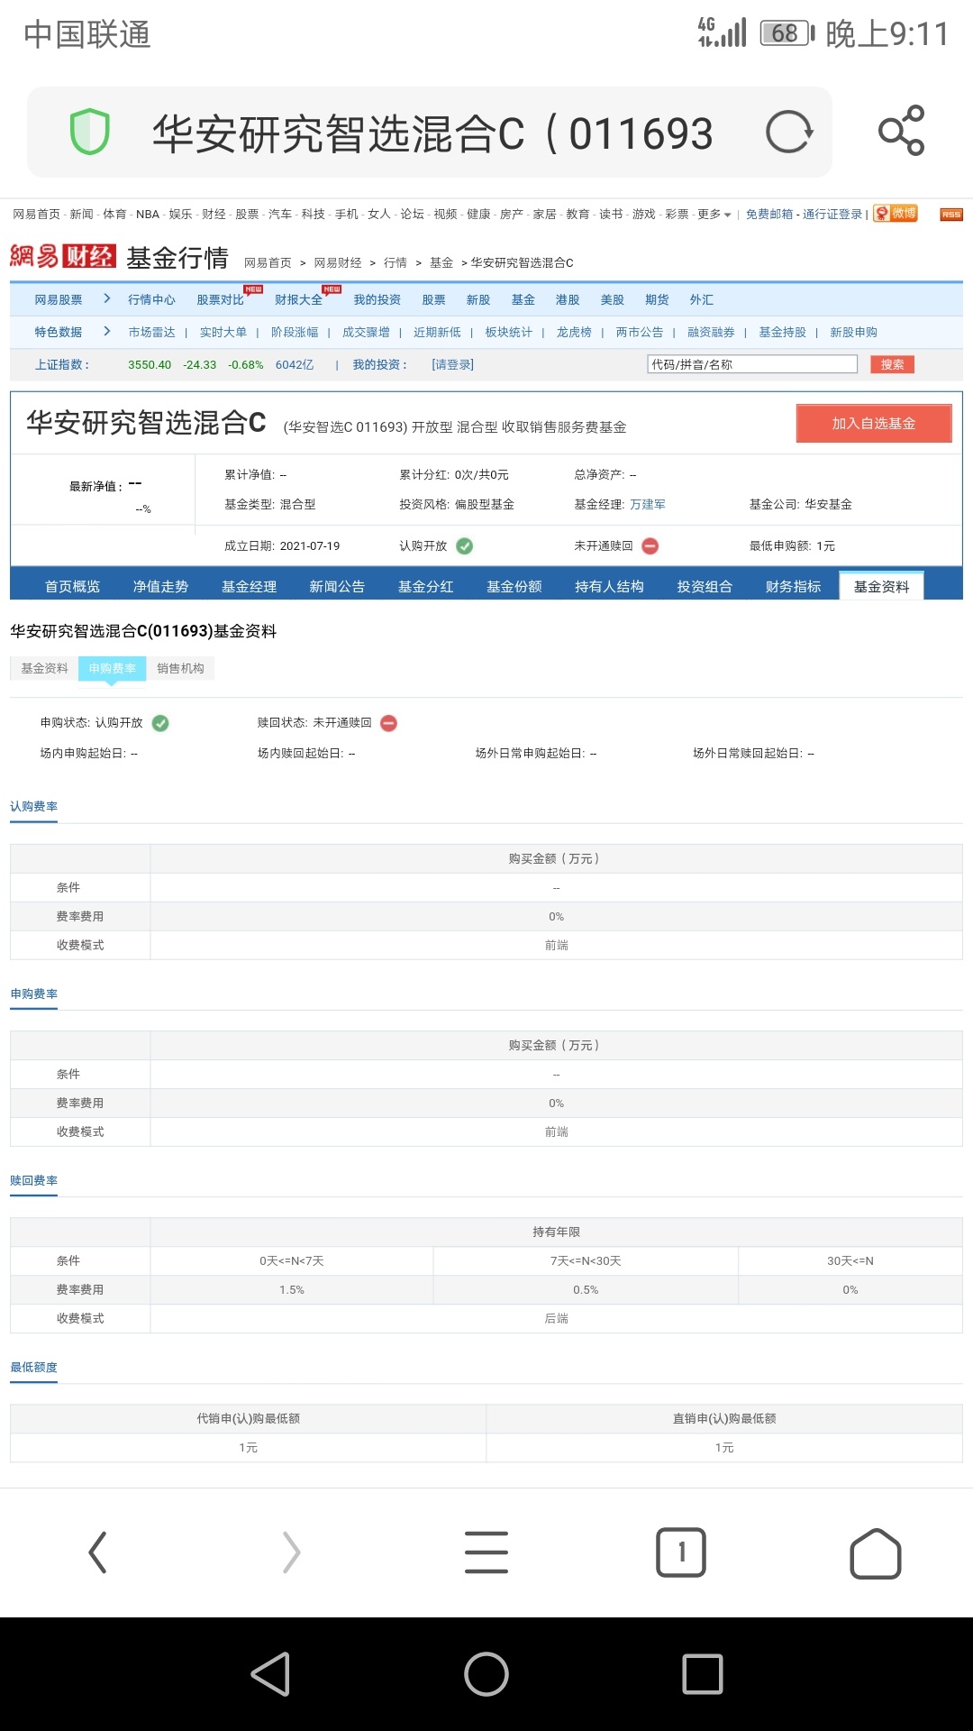Open 新股申购 link

click(853, 332)
